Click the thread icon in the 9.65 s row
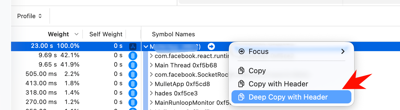The height and width of the screenshot is (110, 400). pos(133,65)
